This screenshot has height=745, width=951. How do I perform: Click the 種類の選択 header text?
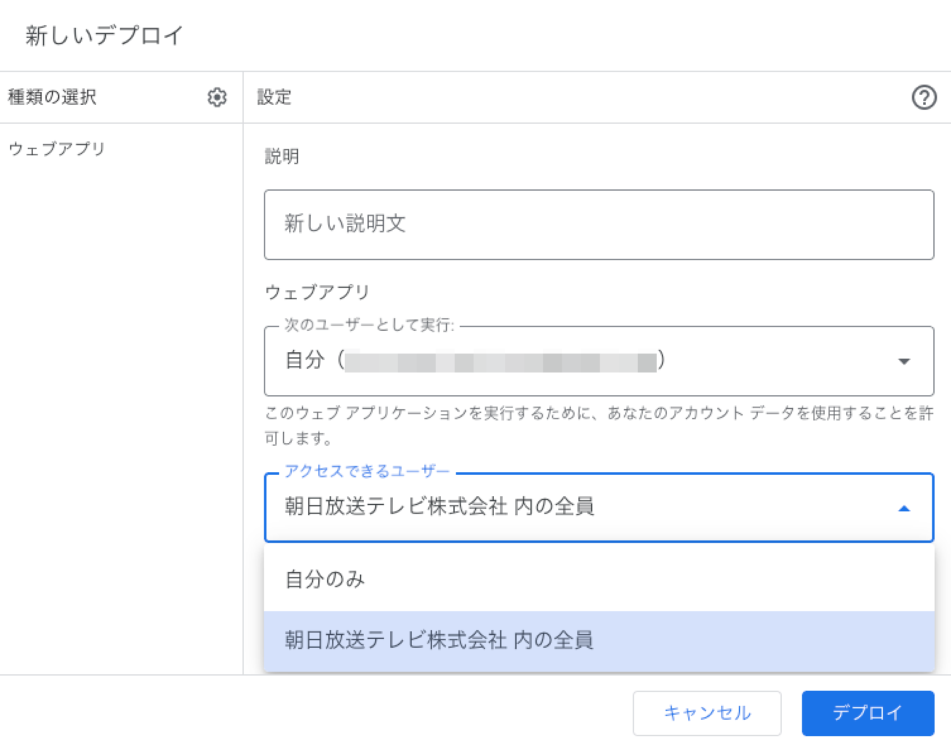pyautogui.click(x=52, y=97)
